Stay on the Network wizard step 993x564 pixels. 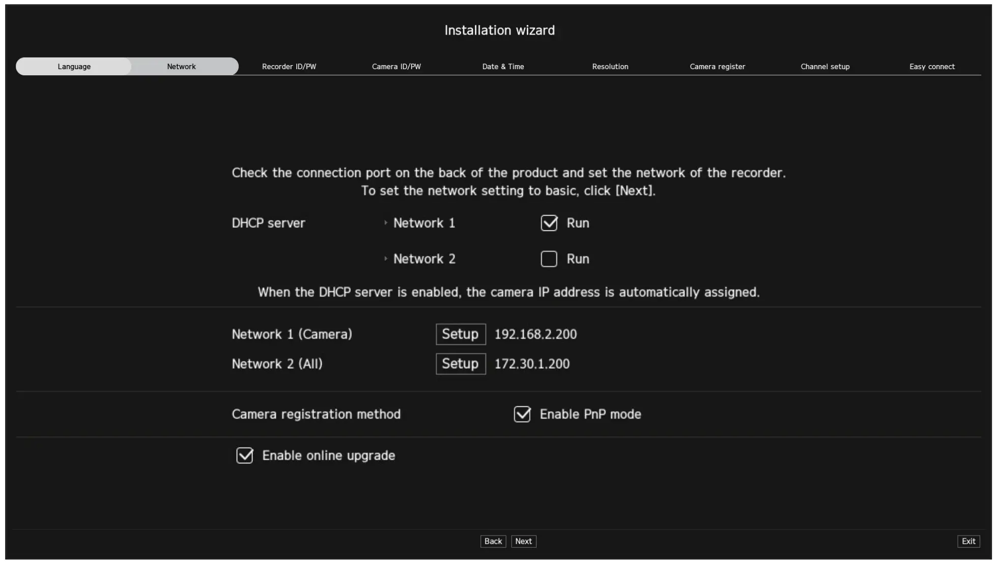pos(181,66)
